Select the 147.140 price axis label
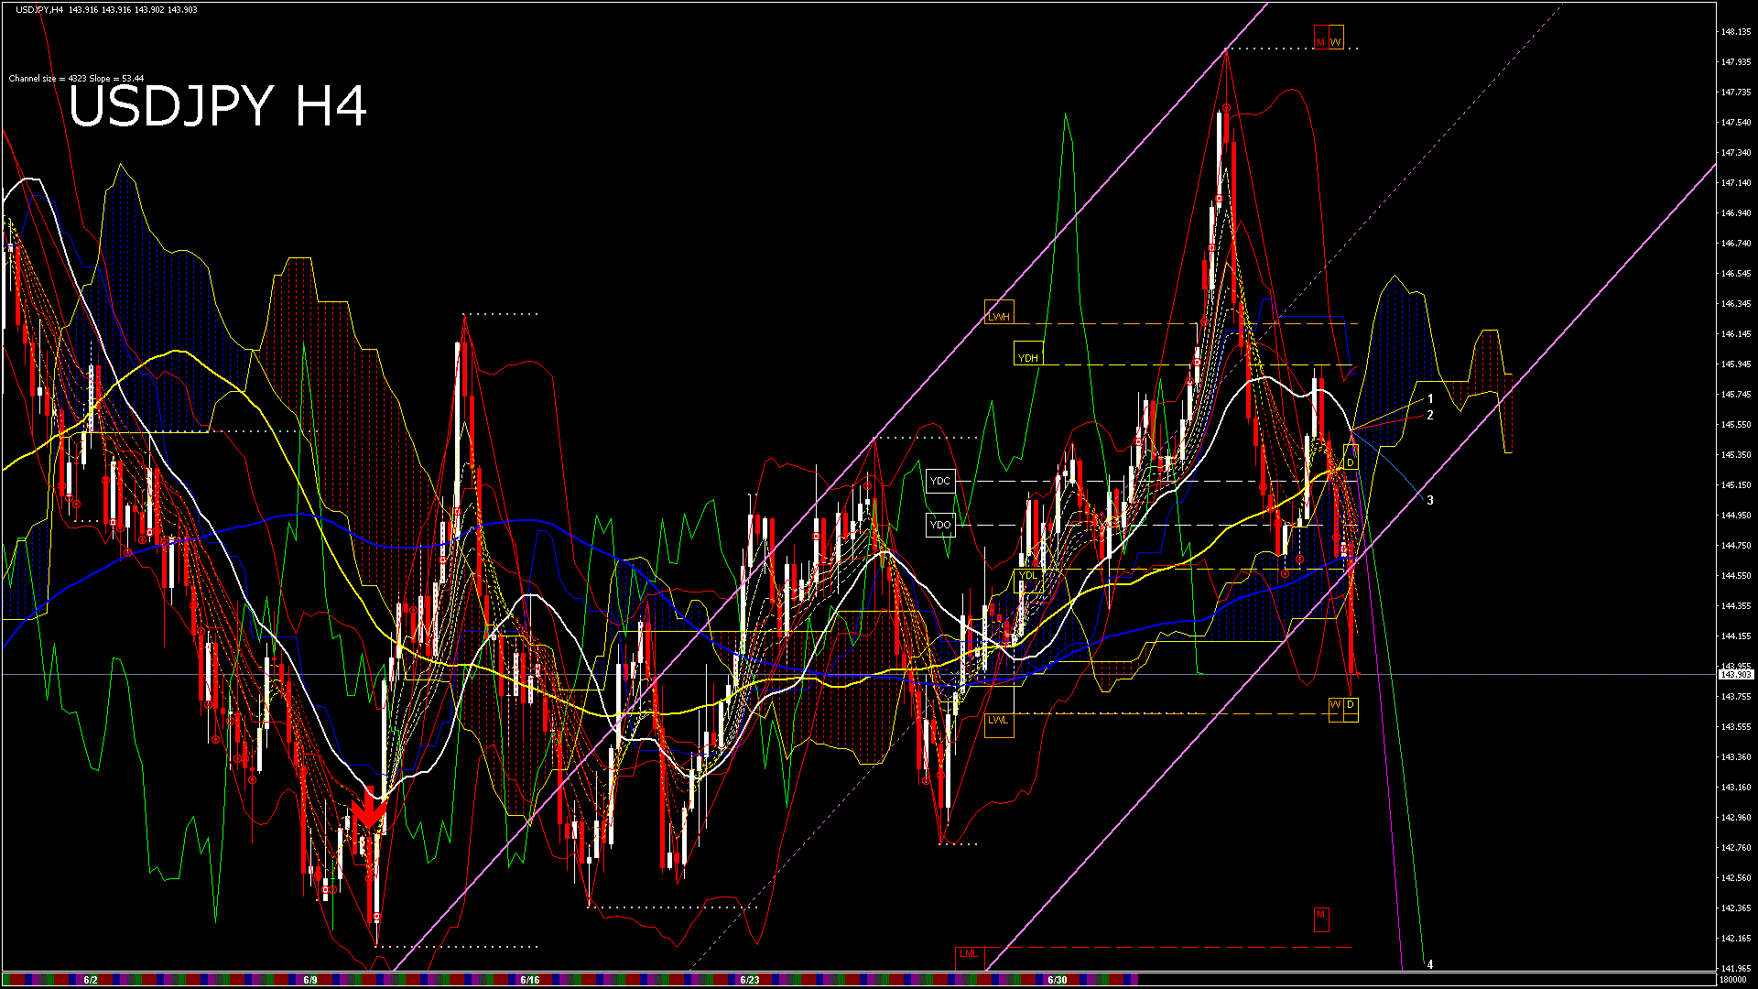The image size is (1758, 989). (1736, 183)
